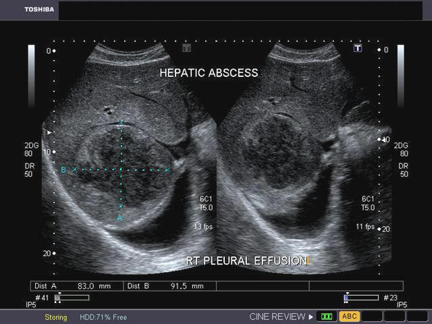
Task: Select the RT PLEURAL EFFUSION annotation
Action: [246, 261]
